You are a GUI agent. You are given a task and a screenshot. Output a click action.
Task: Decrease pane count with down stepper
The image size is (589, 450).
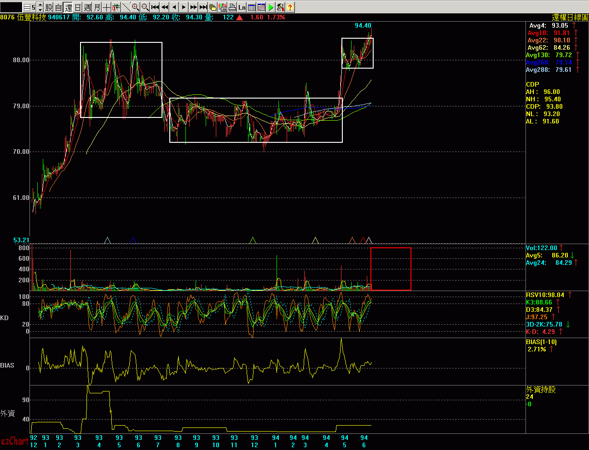click(40, 10)
